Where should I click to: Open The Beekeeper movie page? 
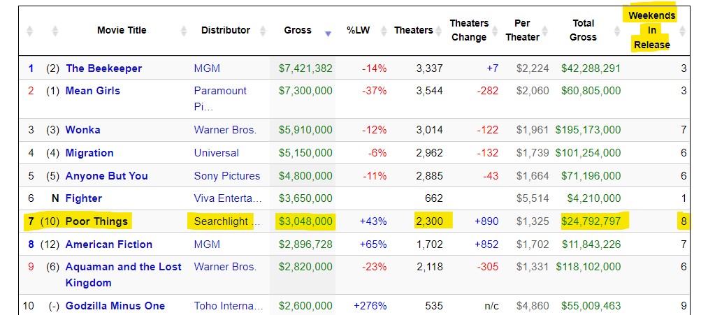(103, 68)
